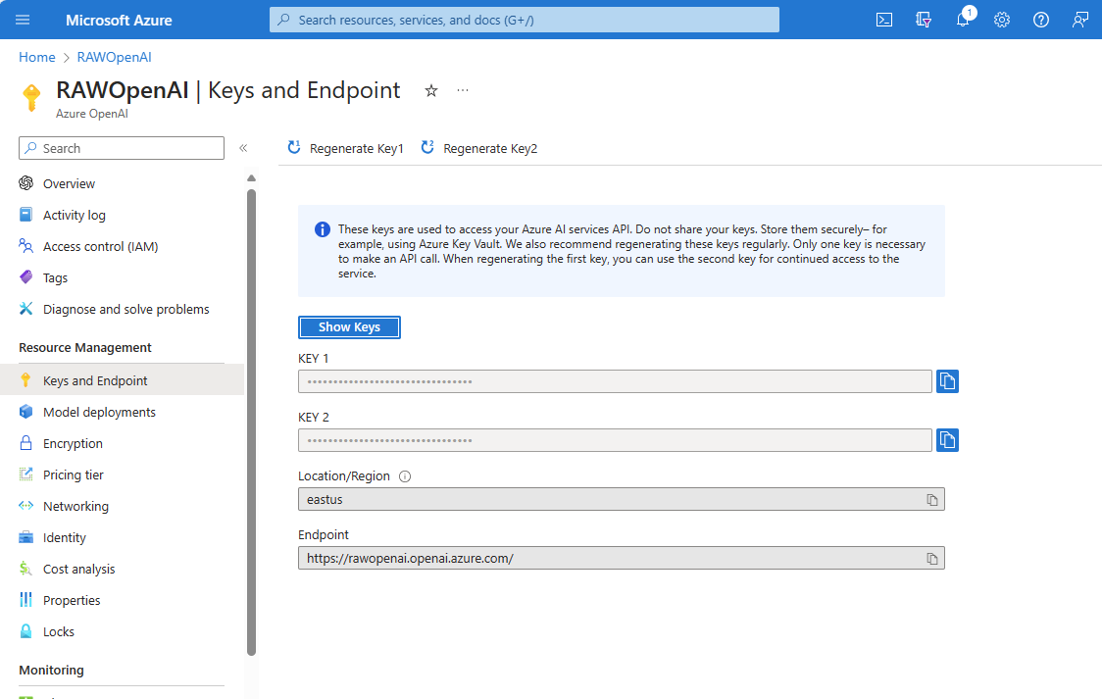Screen dimensions: 1102x699
Task: View notifications bell
Action: [x=963, y=20]
